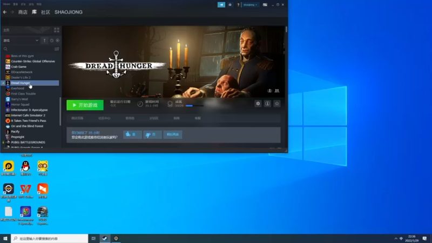The height and width of the screenshot is (243, 432).
Task: Open QQ penguin desktop icon
Action: (x=25, y=168)
